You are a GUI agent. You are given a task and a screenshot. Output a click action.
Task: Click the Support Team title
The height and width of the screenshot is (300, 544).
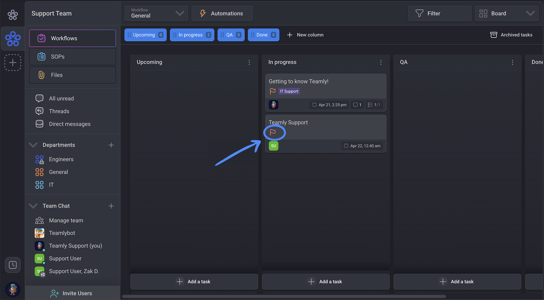click(x=52, y=13)
